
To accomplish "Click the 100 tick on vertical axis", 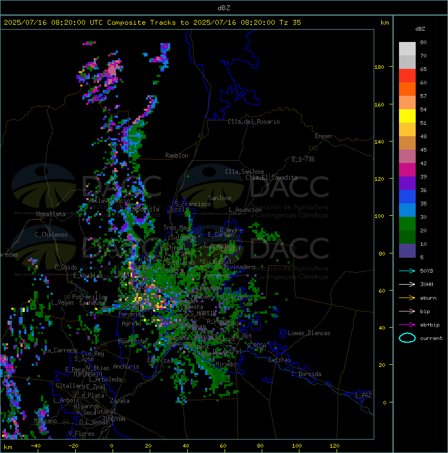I will point(379,216).
